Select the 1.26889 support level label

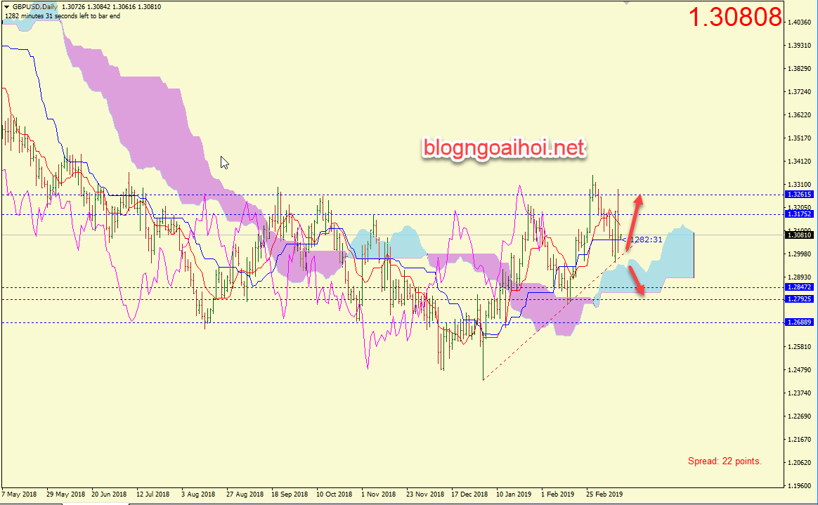[x=800, y=322]
